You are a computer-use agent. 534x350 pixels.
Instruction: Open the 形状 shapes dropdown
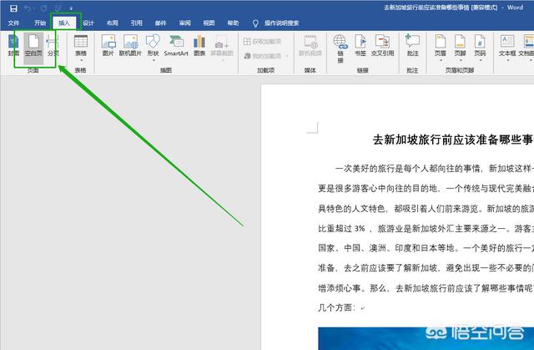(x=153, y=48)
